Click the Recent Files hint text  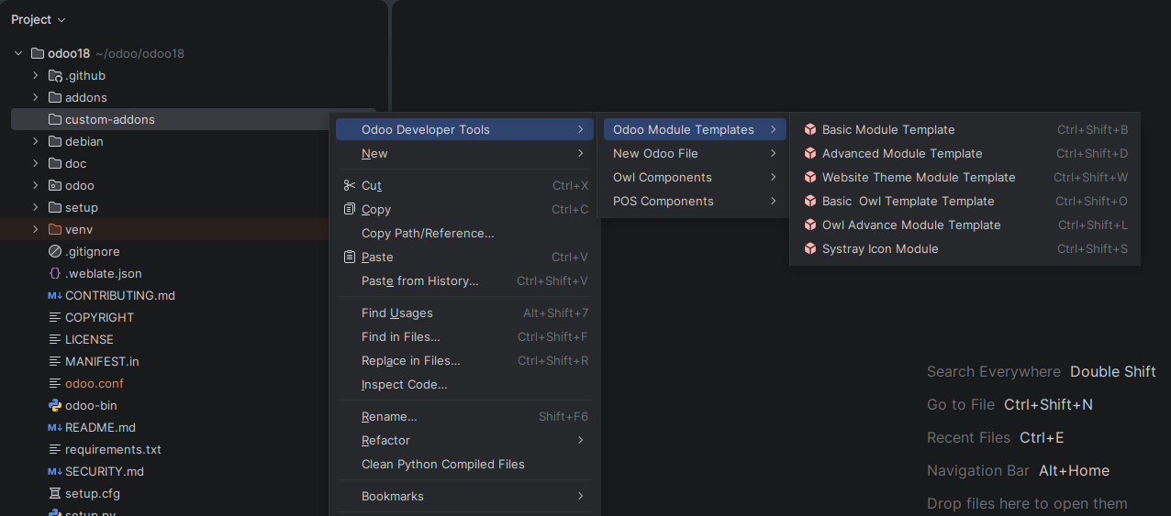(968, 437)
